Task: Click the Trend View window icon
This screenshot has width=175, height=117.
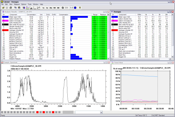Action: 112,62
